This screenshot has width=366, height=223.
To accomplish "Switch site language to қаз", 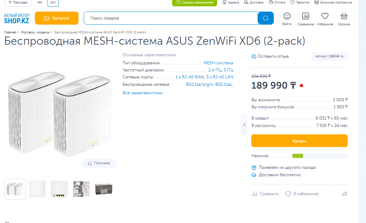I will pyautogui.click(x=40, y=2).
